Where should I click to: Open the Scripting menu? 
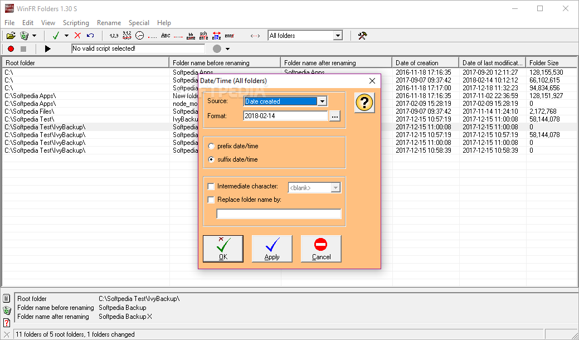click(76, 23)
